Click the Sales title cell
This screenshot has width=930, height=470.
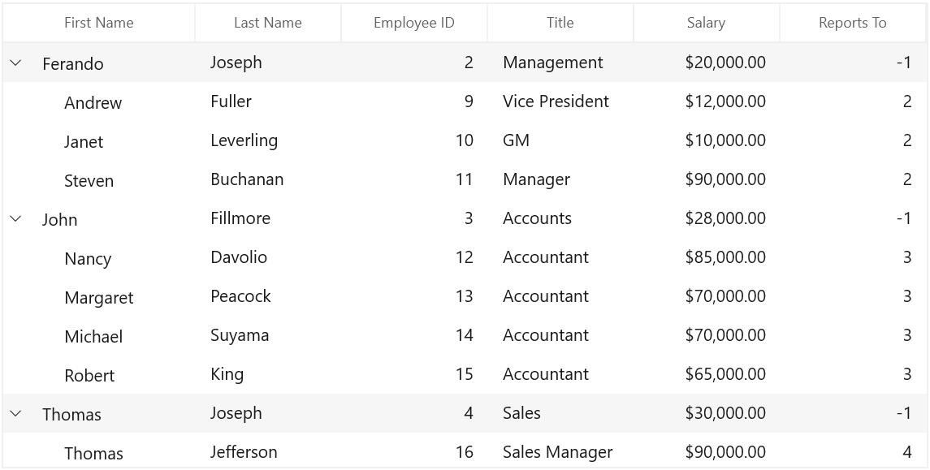tap(560, 413)
